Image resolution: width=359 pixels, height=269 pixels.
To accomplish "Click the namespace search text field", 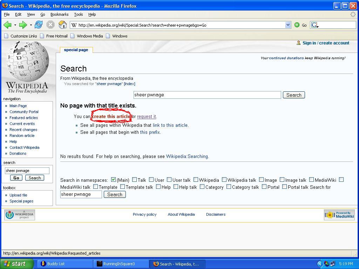I will point(81,194).
